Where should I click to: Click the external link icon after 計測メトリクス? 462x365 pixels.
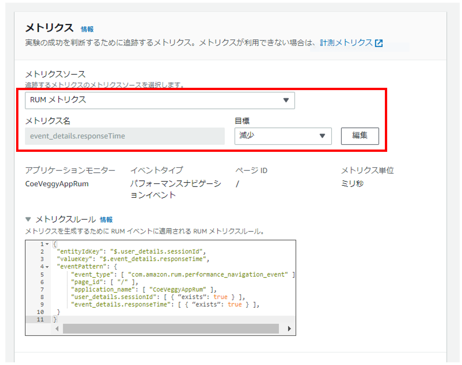click(379, 43)
